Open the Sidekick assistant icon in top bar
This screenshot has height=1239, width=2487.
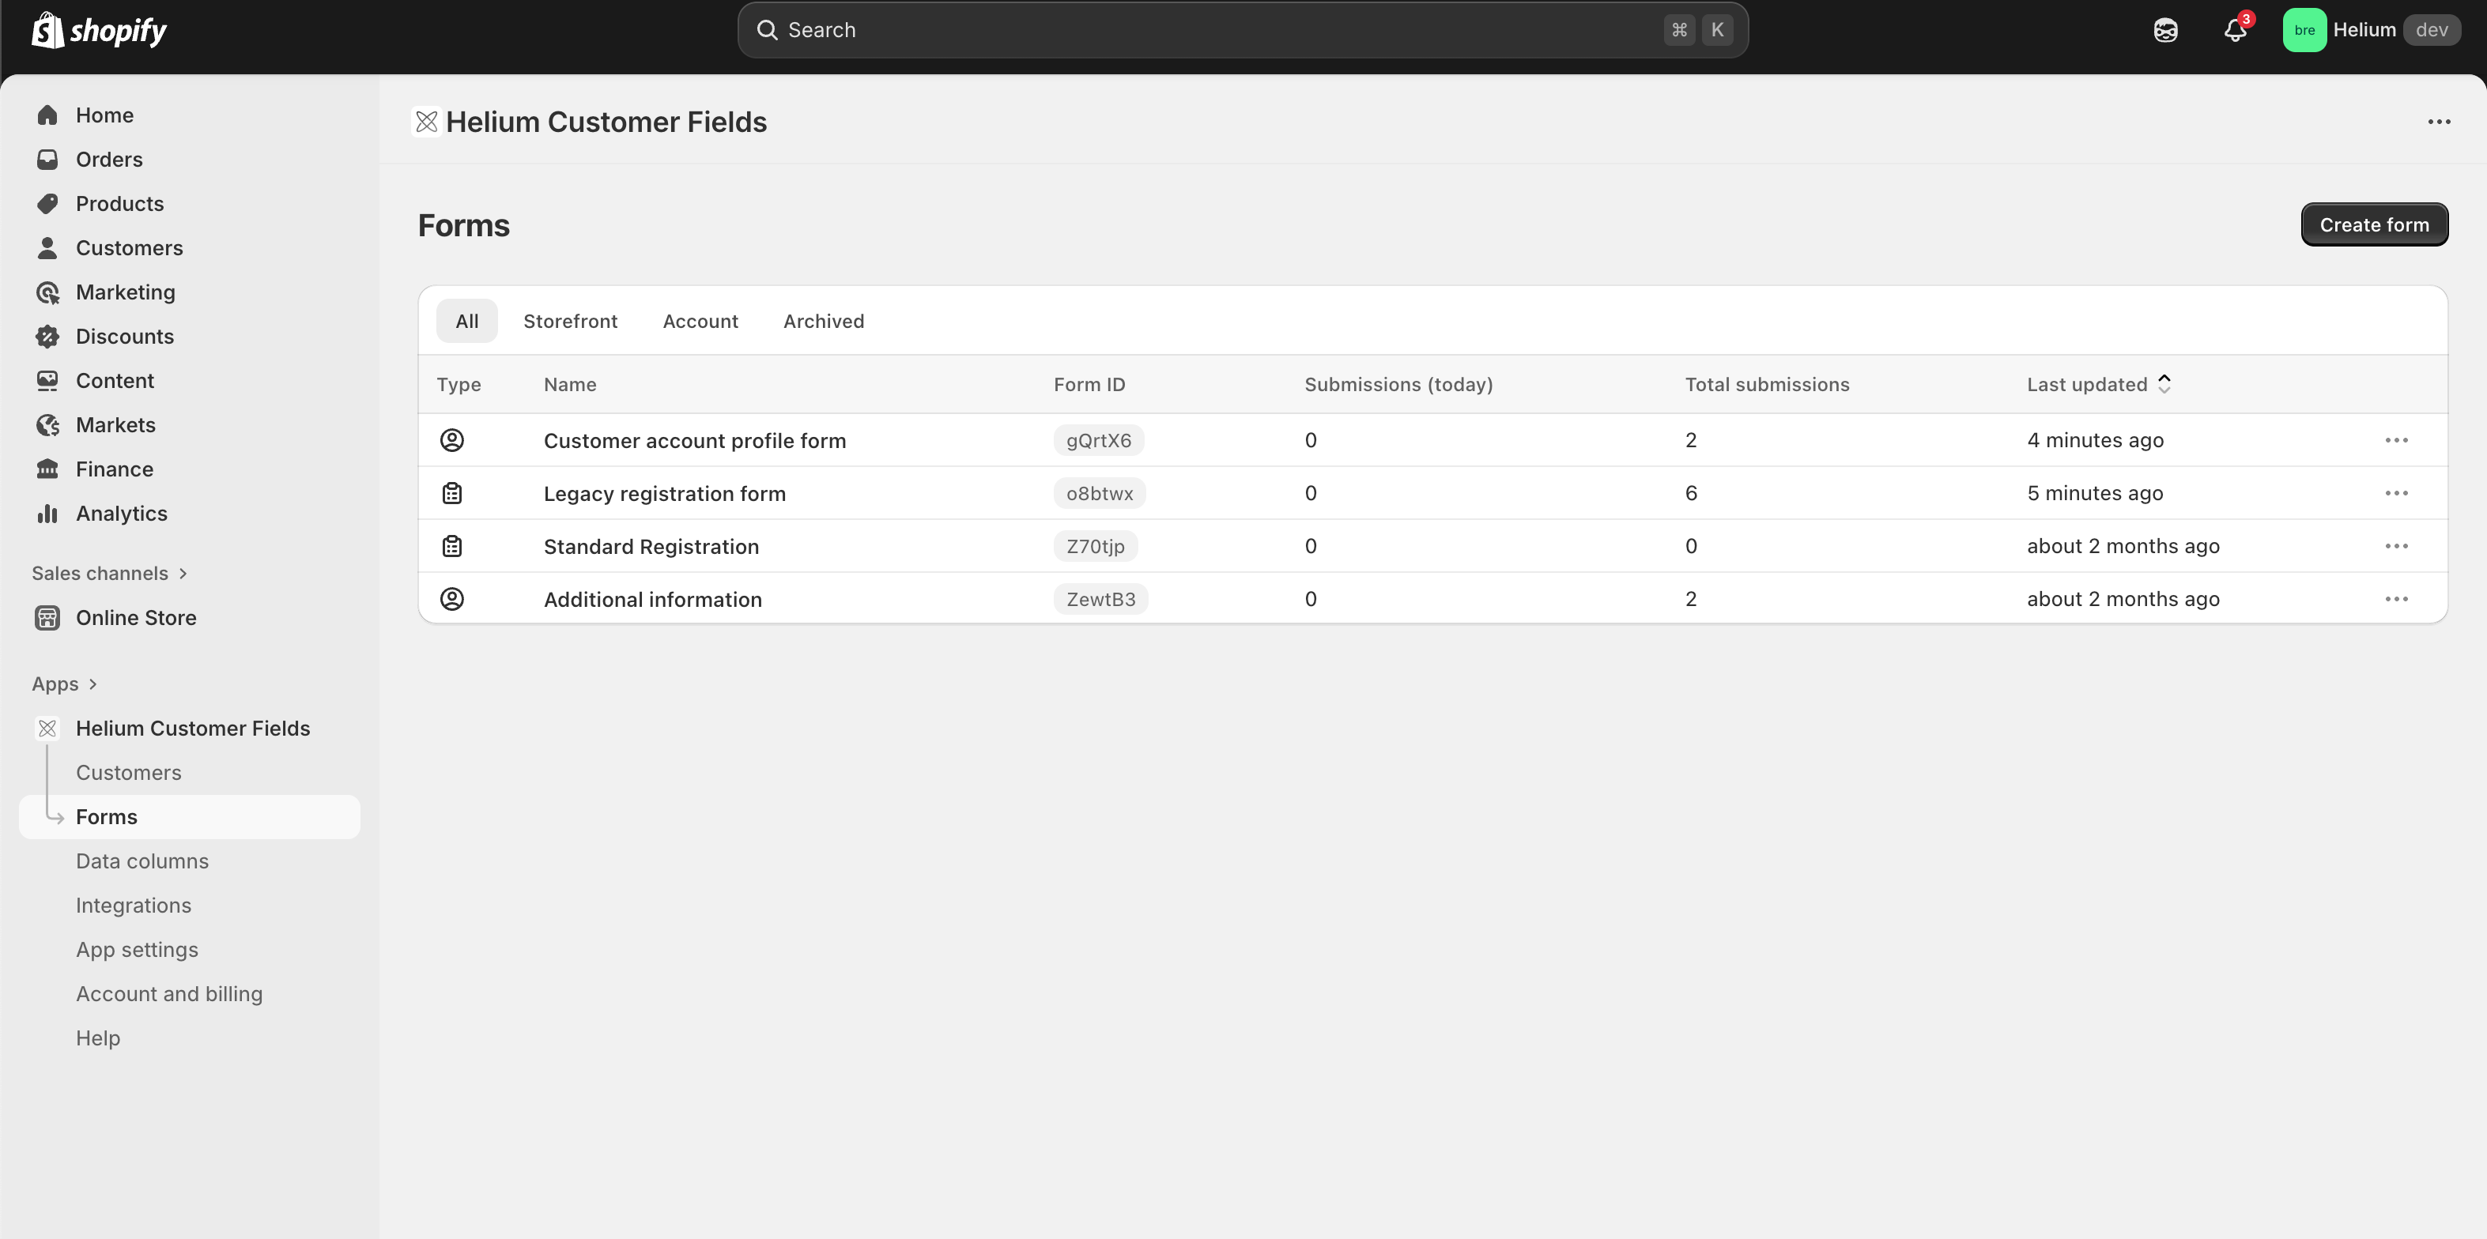(2165, 30)
